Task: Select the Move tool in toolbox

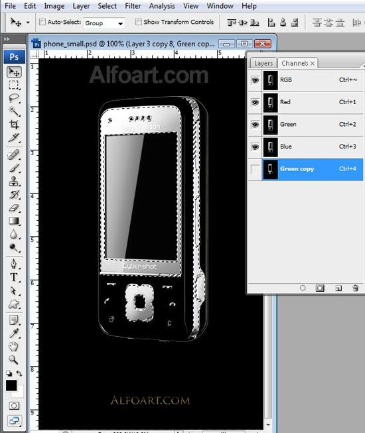Action: [14, 72]
